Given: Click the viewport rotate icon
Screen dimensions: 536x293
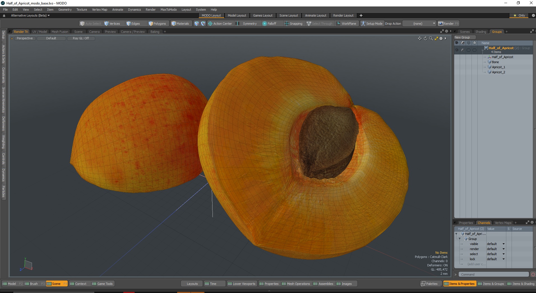Looking at the screenshot, I should [x=425, y=38].
